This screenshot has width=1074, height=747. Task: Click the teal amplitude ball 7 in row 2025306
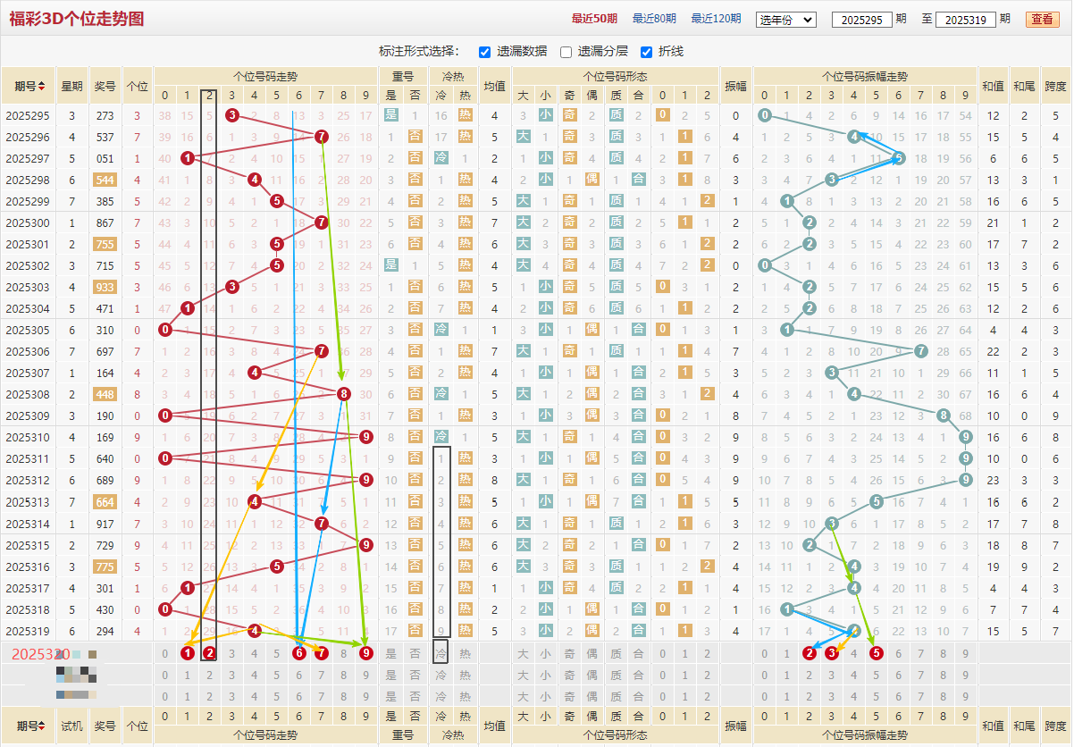[921, 351]
